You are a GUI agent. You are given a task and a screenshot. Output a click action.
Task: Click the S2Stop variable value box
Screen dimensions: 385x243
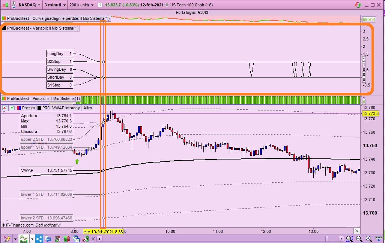coord(60,61)
